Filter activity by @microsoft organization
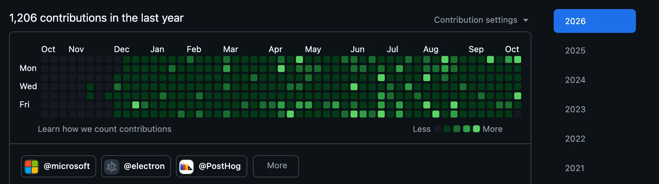This screenshot has width=659, height=184. [58, 166]
